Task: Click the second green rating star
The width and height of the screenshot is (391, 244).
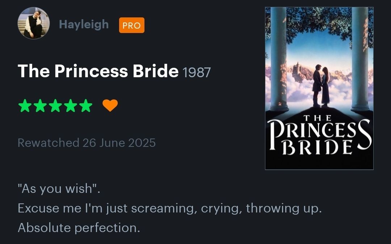Action: (x=40, y=106)
